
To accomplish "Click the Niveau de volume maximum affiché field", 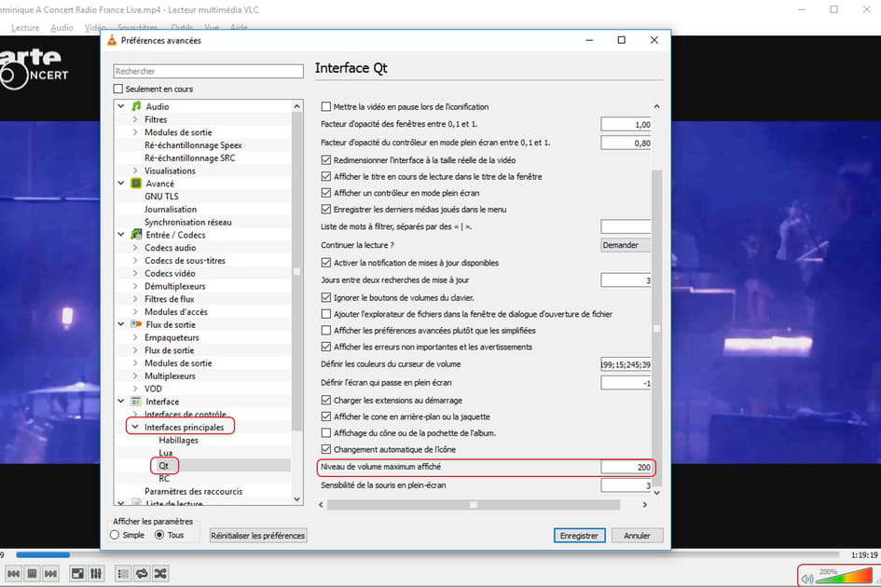I will click(626, 467).
